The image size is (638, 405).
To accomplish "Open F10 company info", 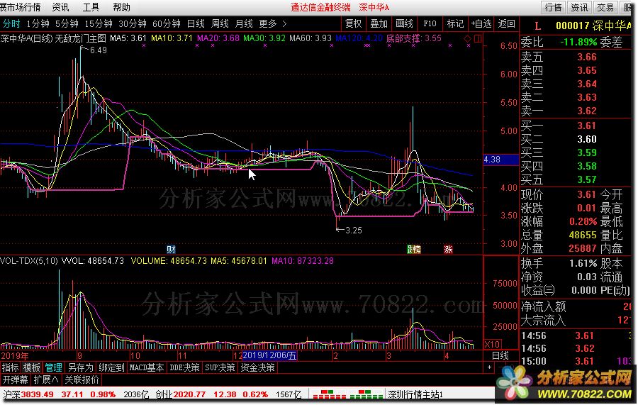I will click(x=430, y=24).
